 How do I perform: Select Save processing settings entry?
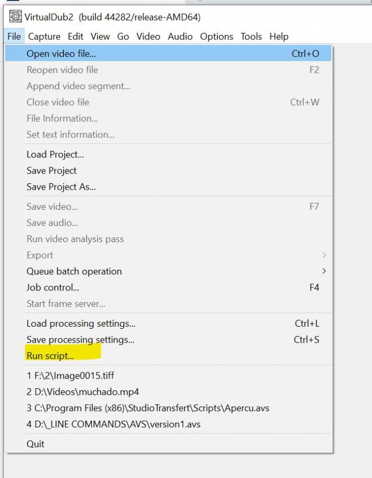(x=168, y=339)
